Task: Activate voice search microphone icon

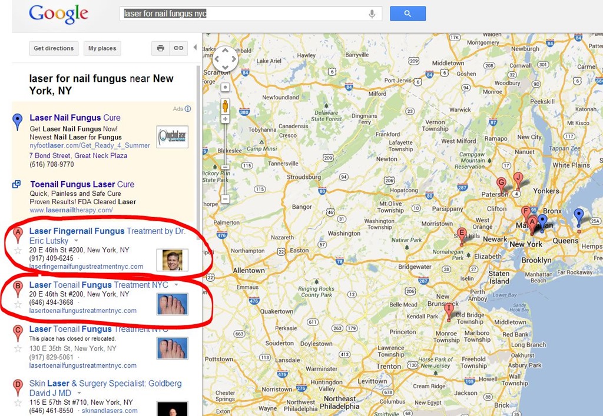Action: [372, 14]
